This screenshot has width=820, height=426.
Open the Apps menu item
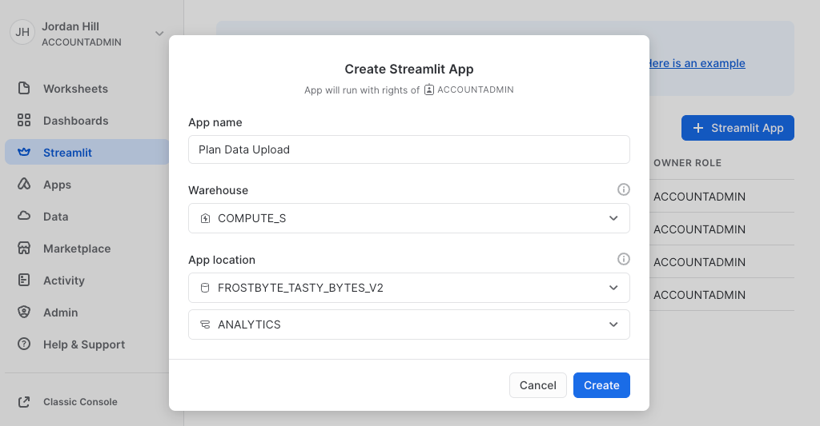tap(57, 185)
